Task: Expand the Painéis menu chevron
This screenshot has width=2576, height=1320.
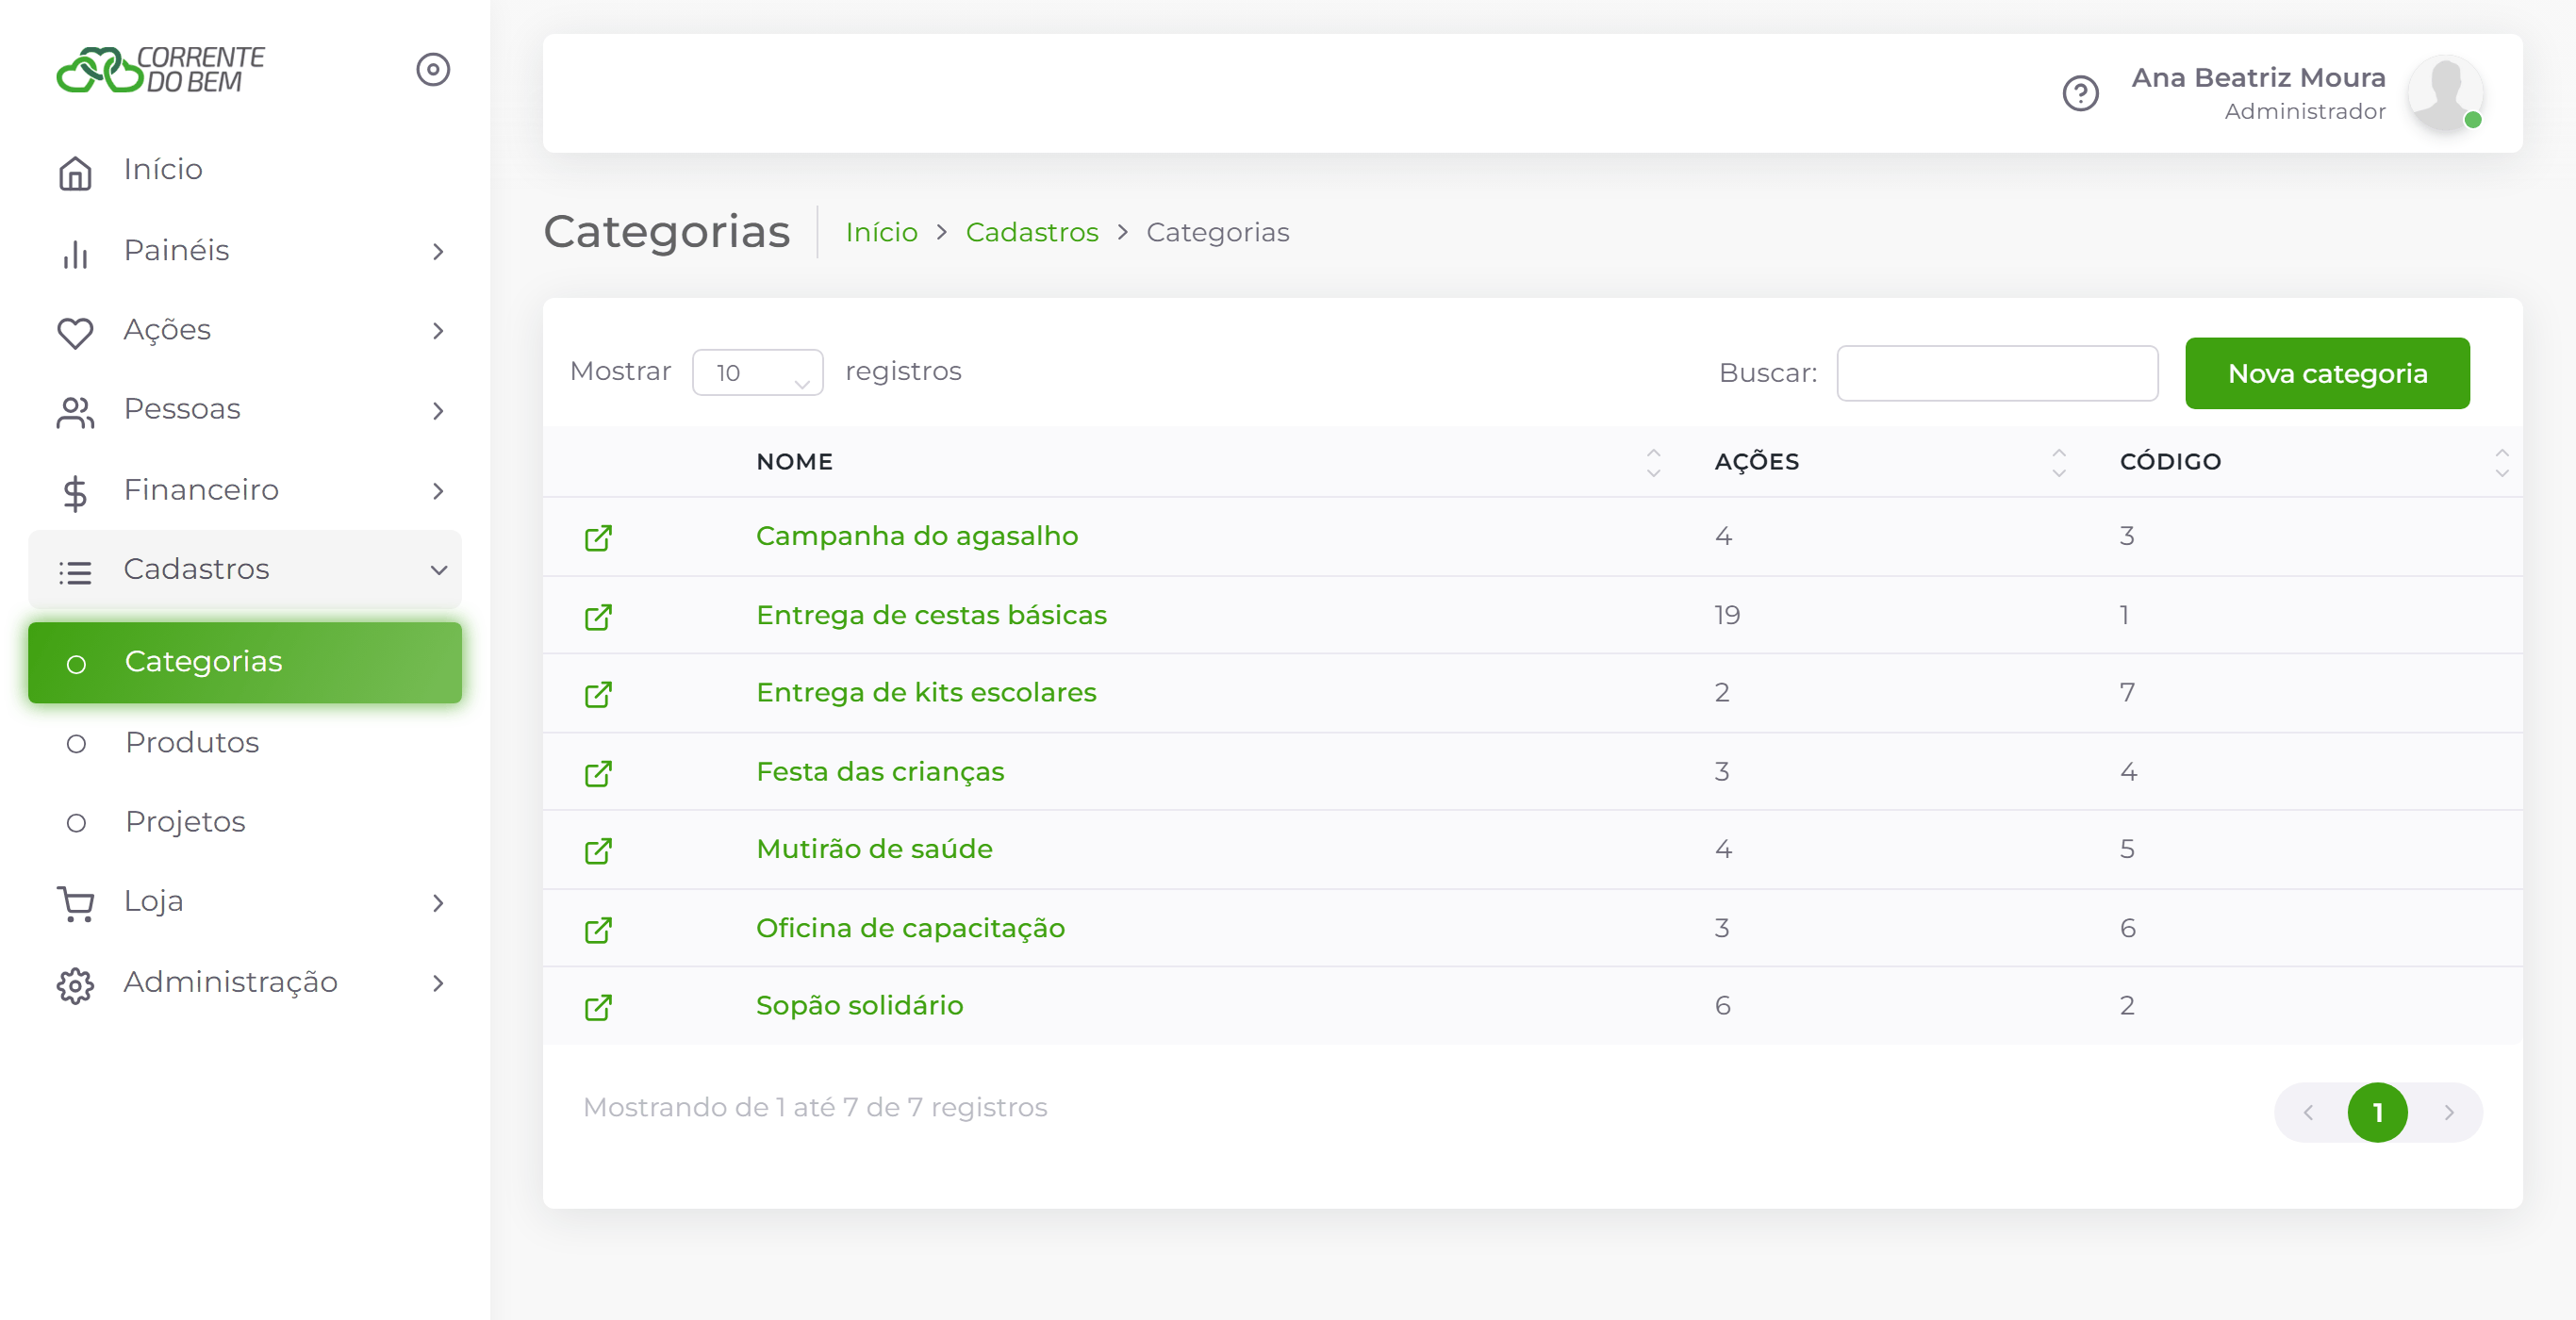Action: tap(438, 251)
